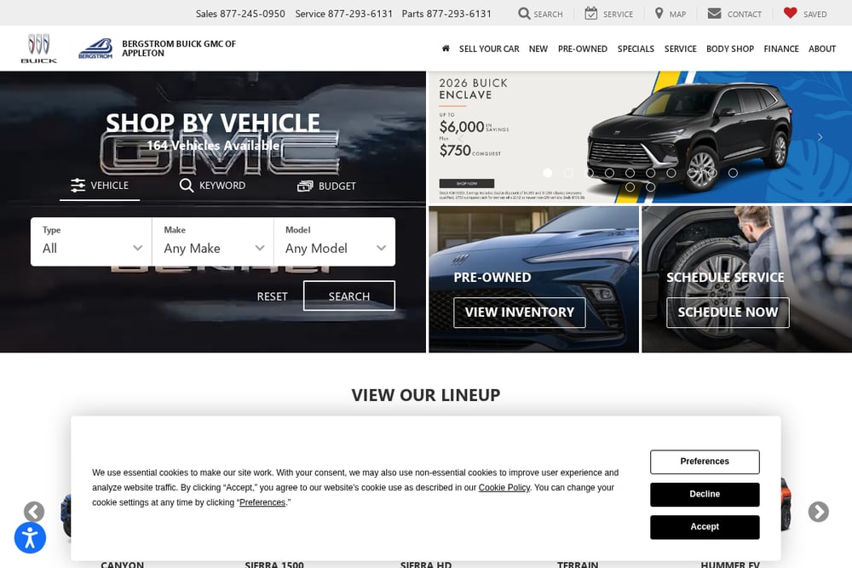This screenshot has height=568, width=852.
Task: Click Hummer EV model label
Action: 730,565
